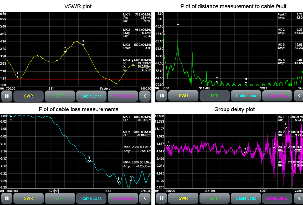Image resolution: width=303 pixels, height=205 pixels.
Task: Choose Group Delay button under group delay plot
Action: tap(277, 198)
